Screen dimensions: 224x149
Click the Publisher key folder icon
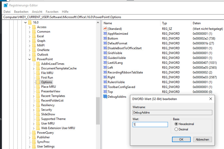tap(34, 137)
